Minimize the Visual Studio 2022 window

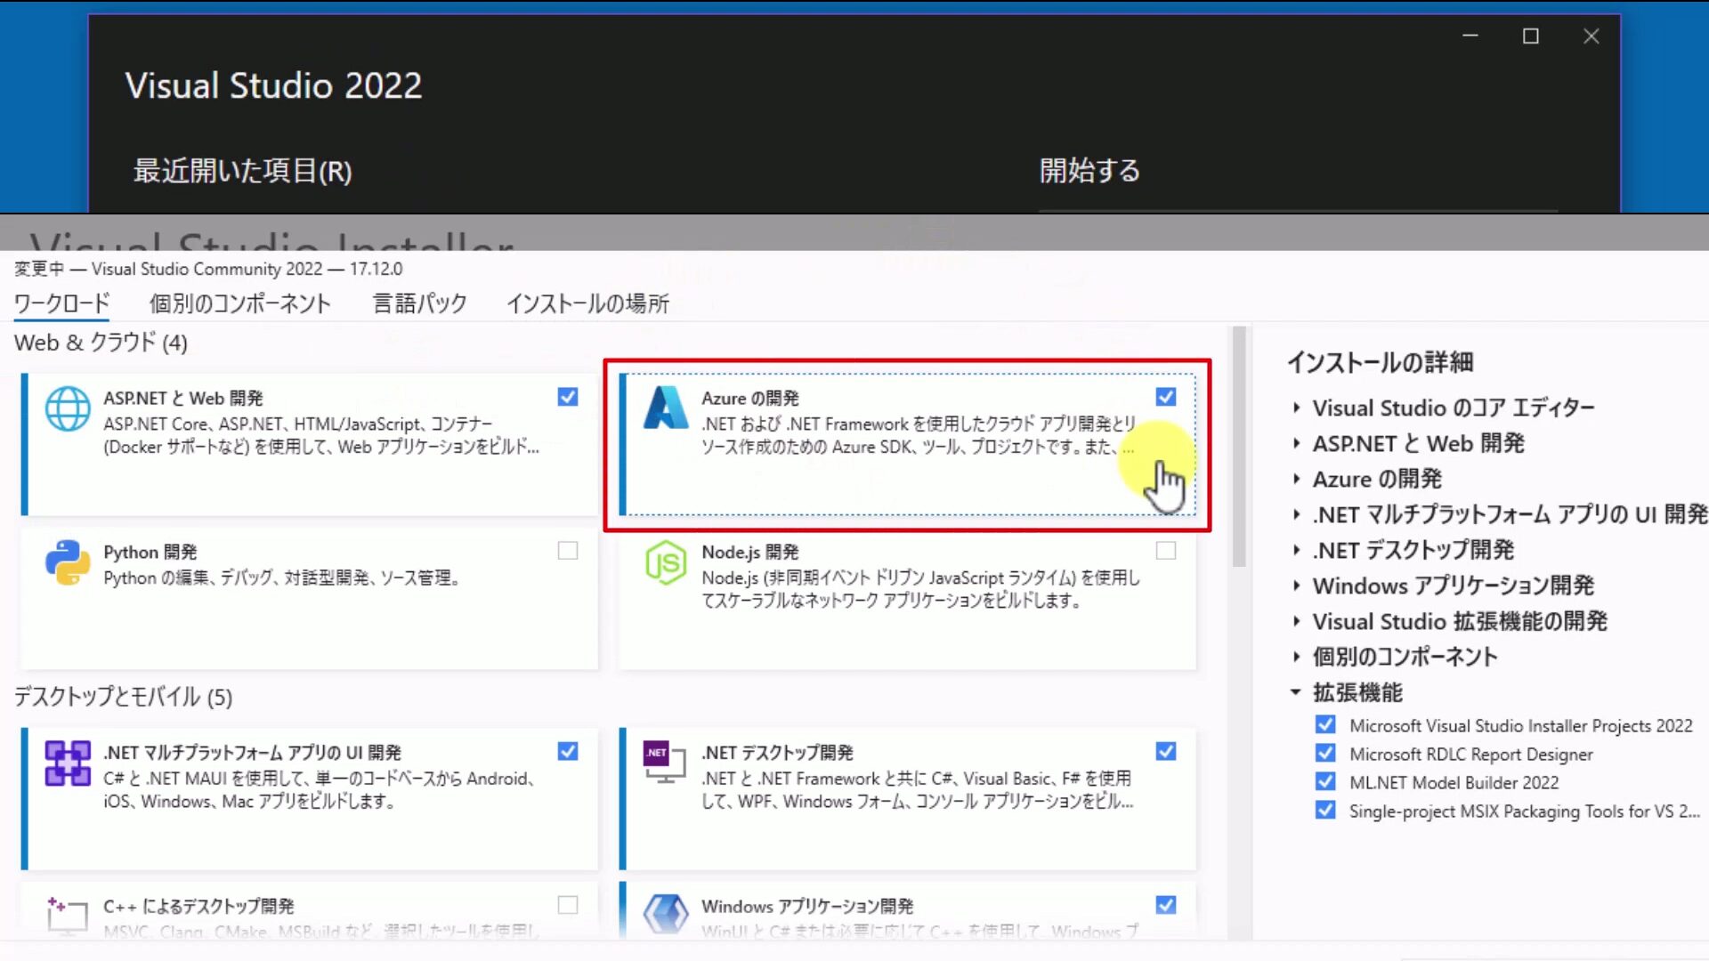coord(1470,36)
